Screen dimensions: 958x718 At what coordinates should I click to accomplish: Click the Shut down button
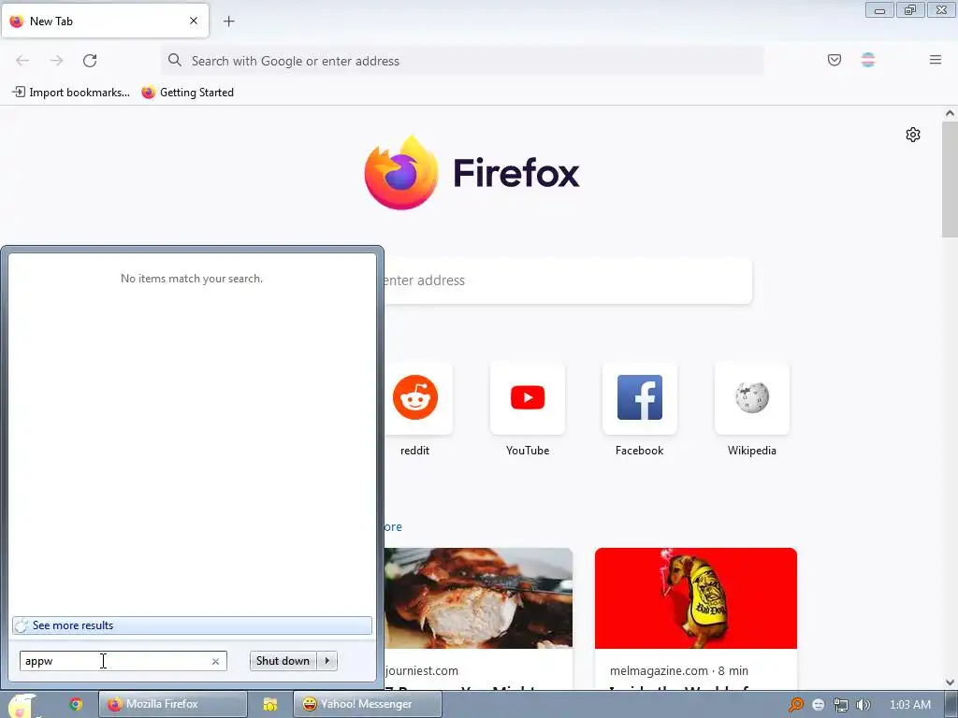283,661
